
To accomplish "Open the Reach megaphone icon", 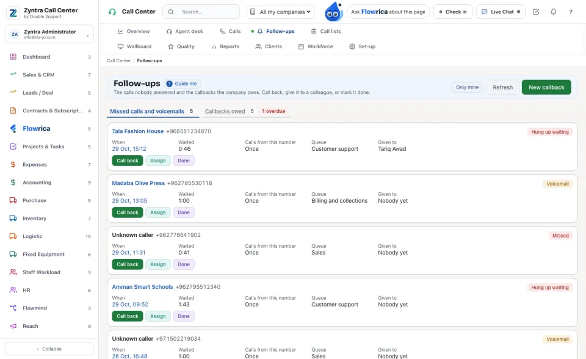I will click(x=13, y=326).
